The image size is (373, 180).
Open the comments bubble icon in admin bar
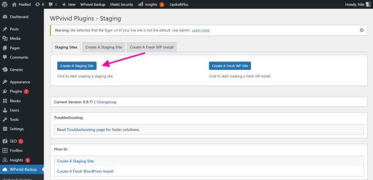pos(51,4)
